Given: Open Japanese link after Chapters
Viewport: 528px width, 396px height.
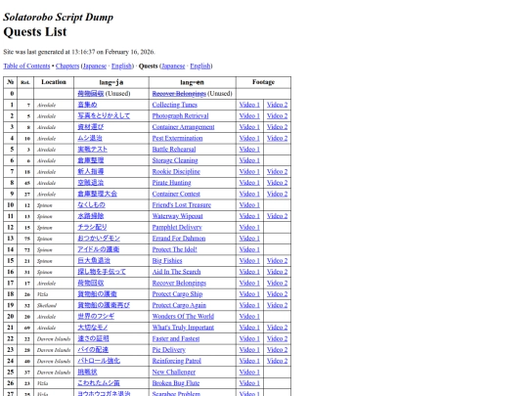Looking at the screenshot, I should click(95, 66).
